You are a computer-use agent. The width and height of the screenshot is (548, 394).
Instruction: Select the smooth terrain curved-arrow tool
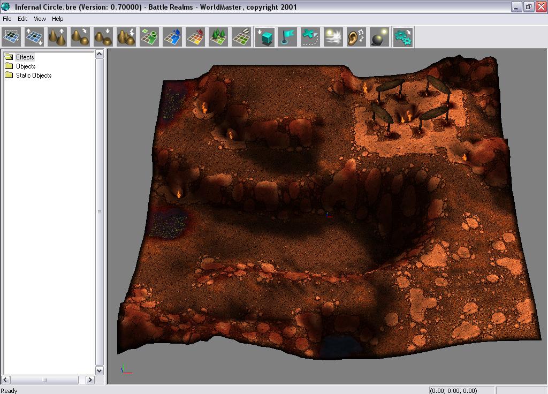80,37
